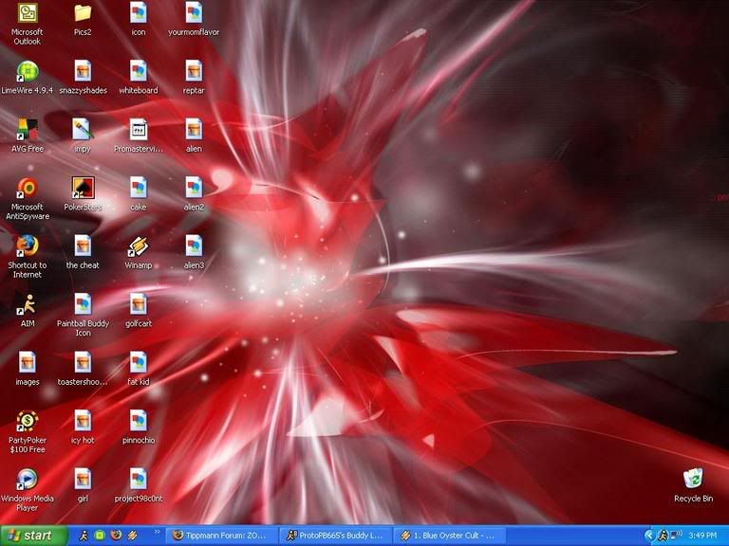This screenshot has height=546, width=729.
Task: Click the network connection tray icon
Action: 676,535
